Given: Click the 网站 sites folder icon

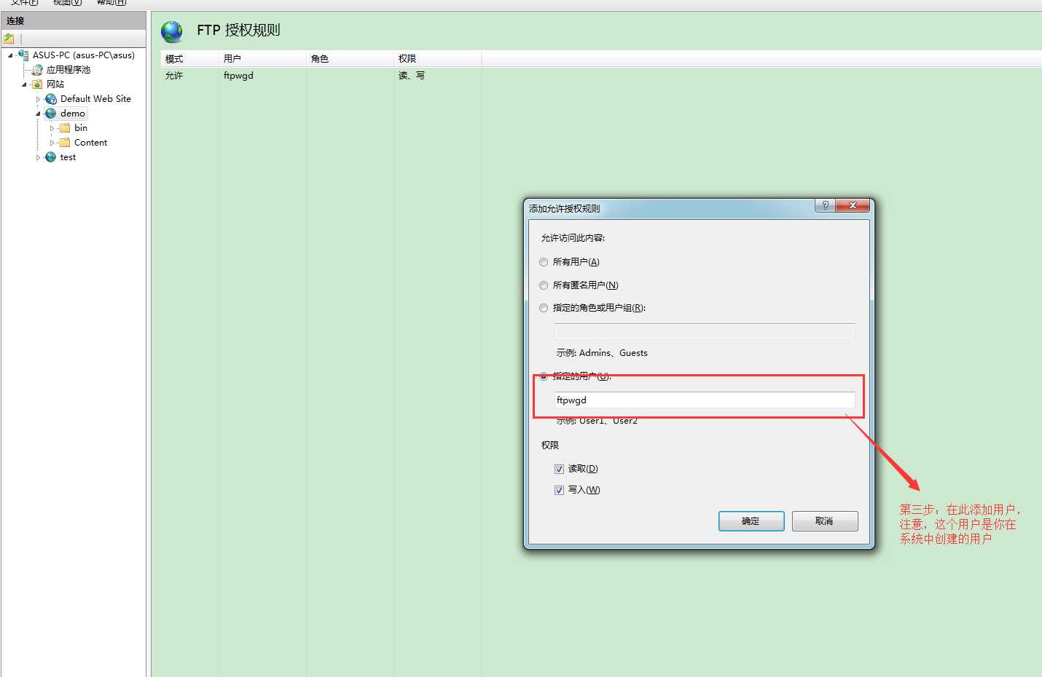Looking at the screenshot, I should click(37, 84).
